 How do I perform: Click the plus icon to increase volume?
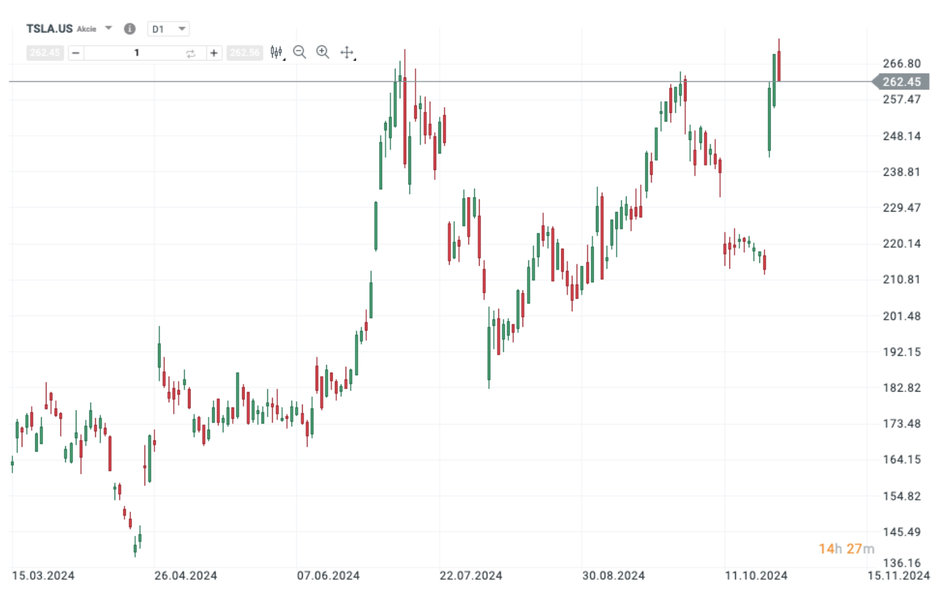pyautogui.click(x=213, y=53)
